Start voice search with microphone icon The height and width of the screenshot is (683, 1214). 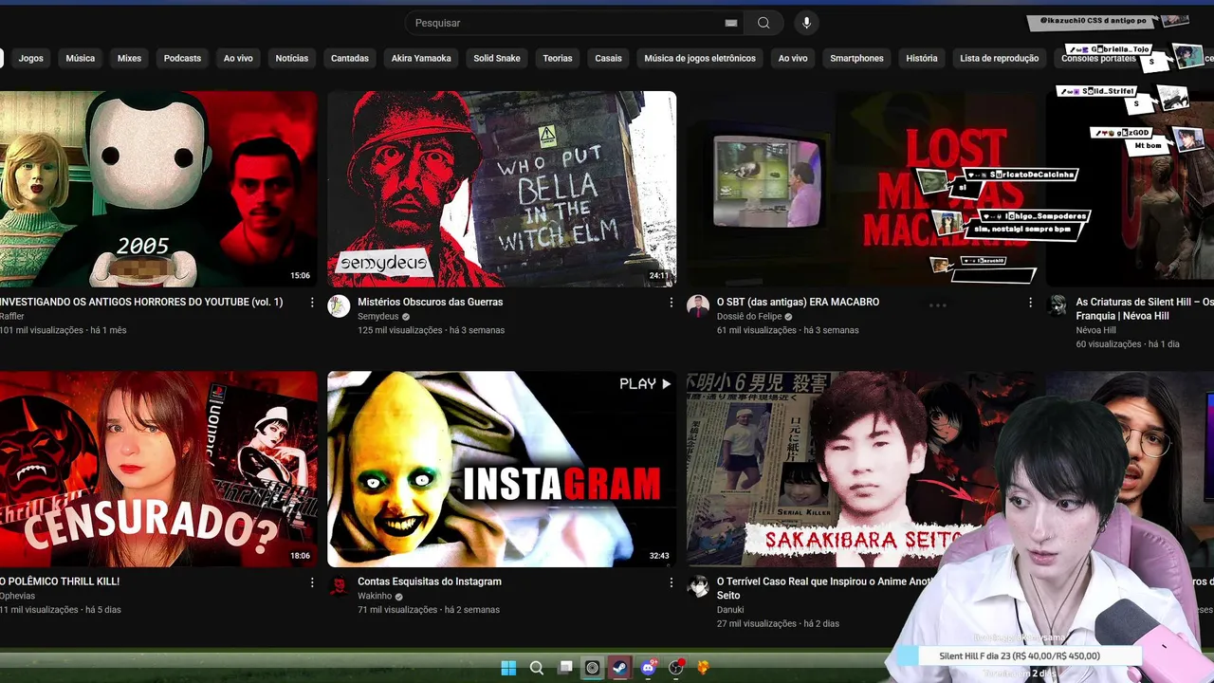[806, 23]
